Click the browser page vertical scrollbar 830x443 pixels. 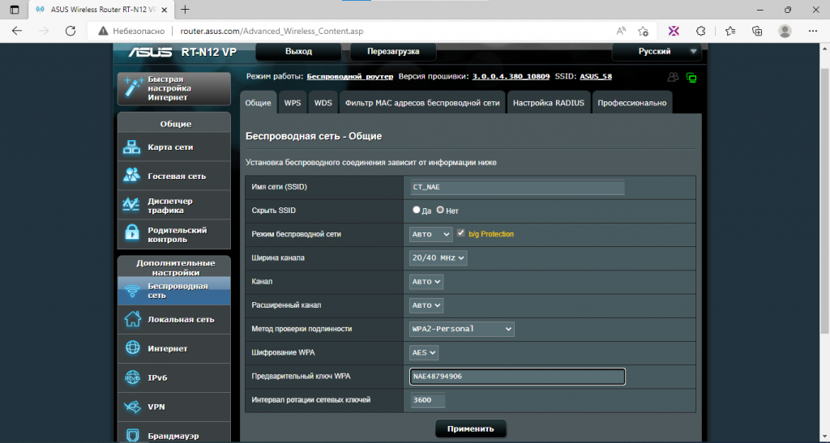click(824, 201)
